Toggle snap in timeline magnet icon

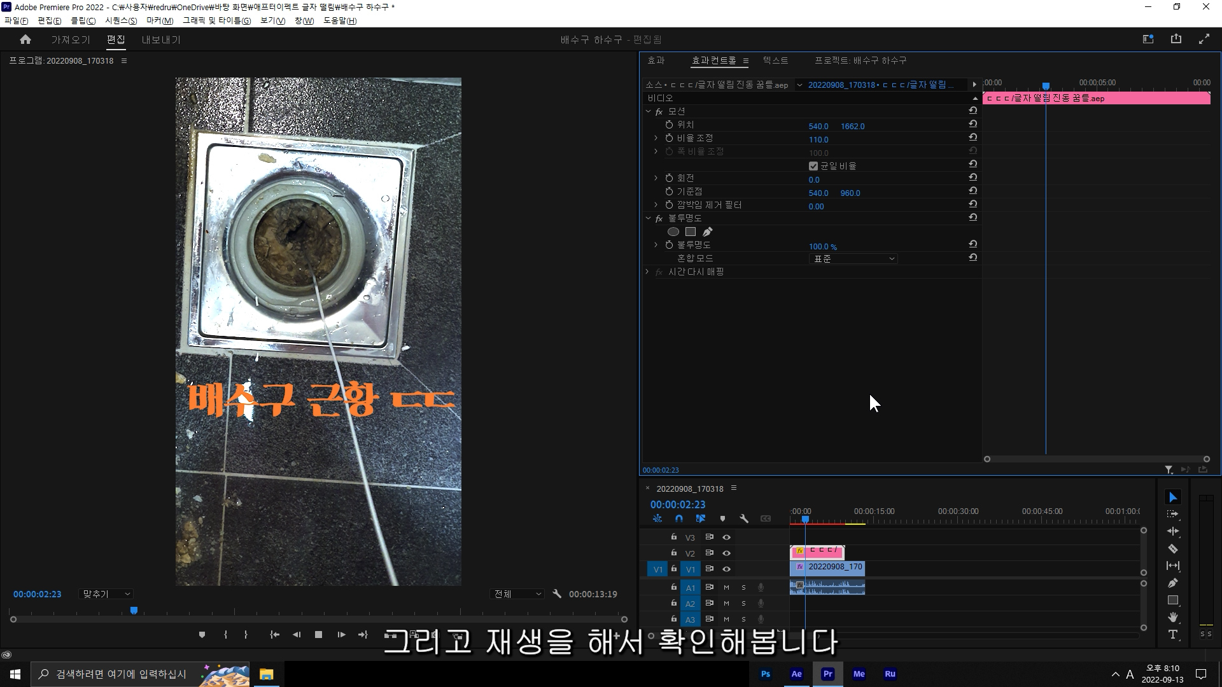point(678,518)
